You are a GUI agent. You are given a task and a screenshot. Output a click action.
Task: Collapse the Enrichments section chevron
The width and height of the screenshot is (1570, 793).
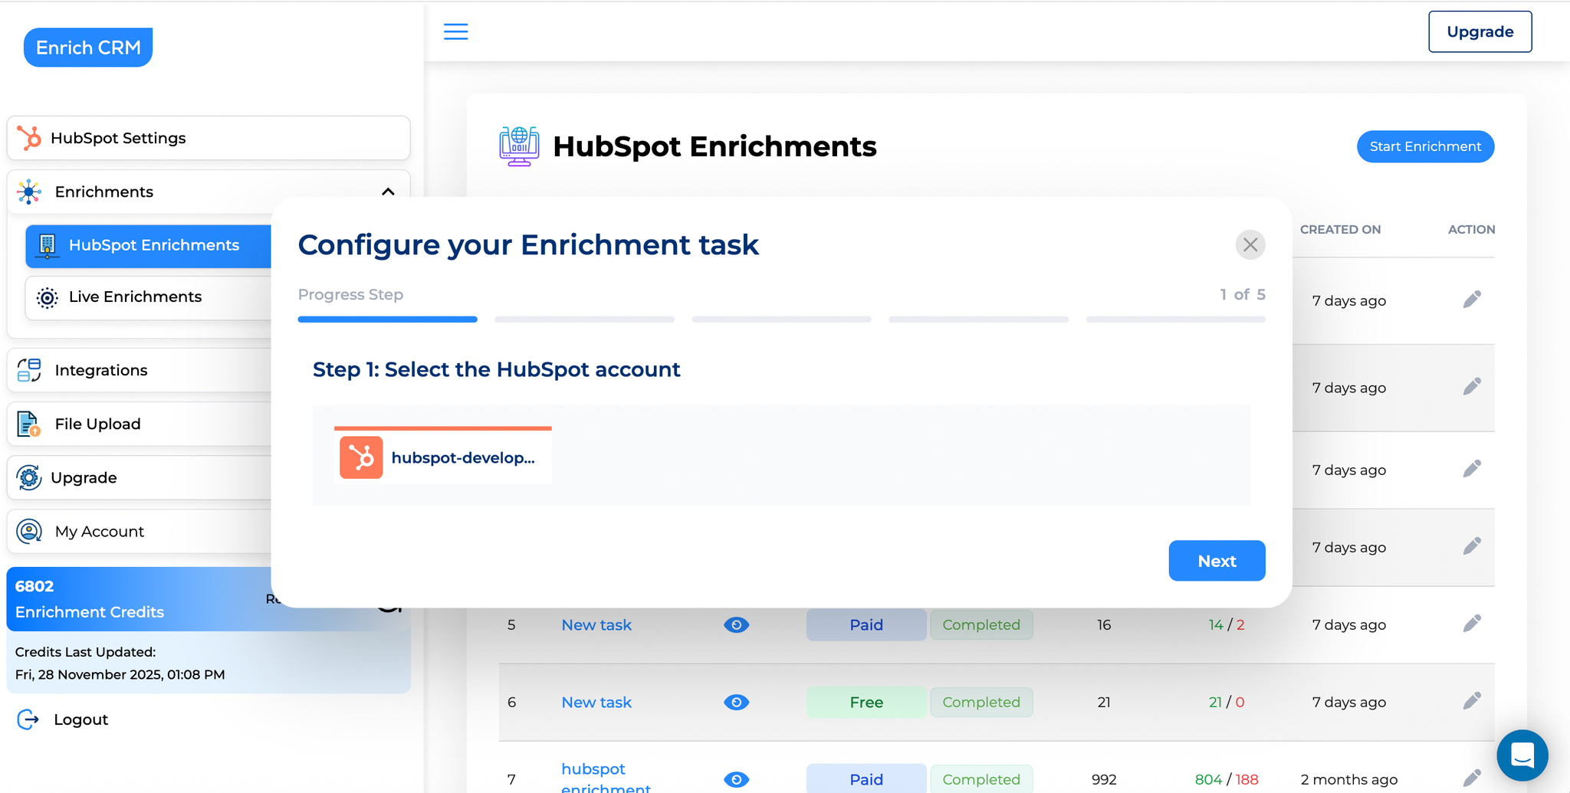pos(388,192)
